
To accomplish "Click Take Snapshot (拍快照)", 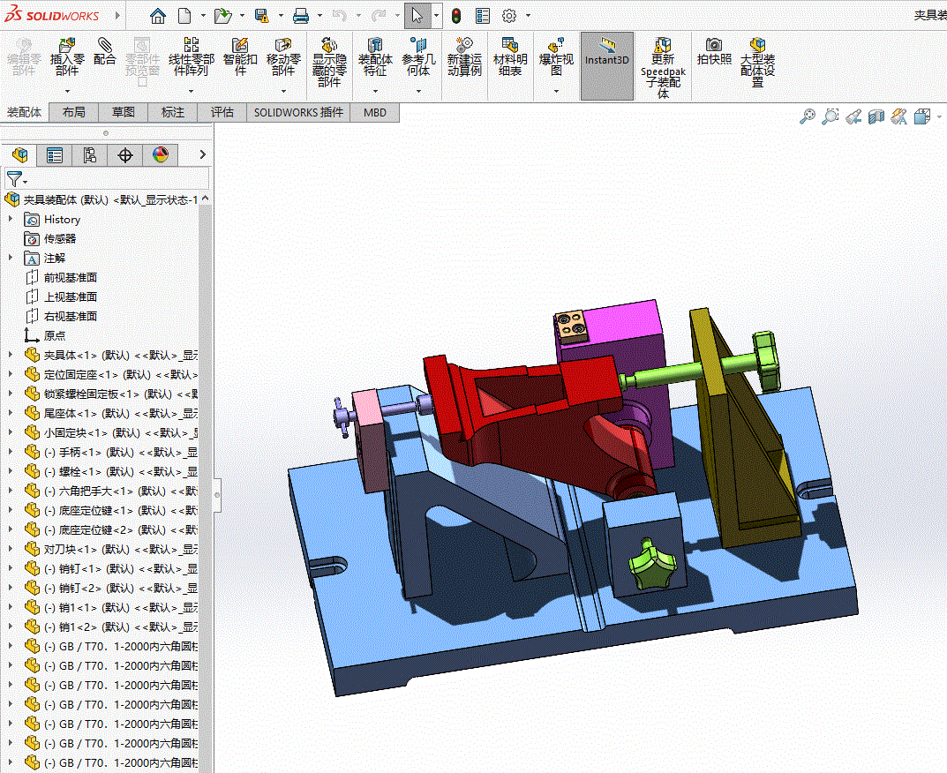I will click(x=714, y=52).
